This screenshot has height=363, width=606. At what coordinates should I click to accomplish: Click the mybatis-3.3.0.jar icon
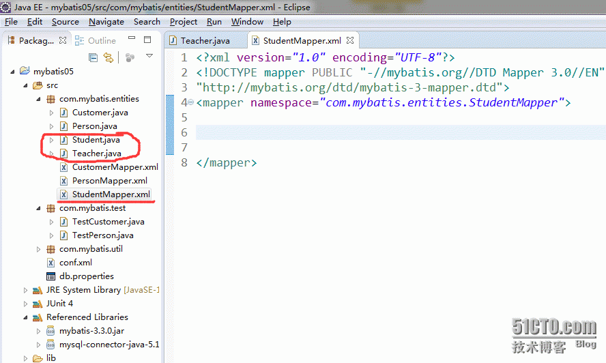click(50, 331)
